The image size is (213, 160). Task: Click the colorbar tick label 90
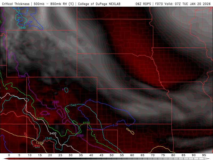pos(194,155)
